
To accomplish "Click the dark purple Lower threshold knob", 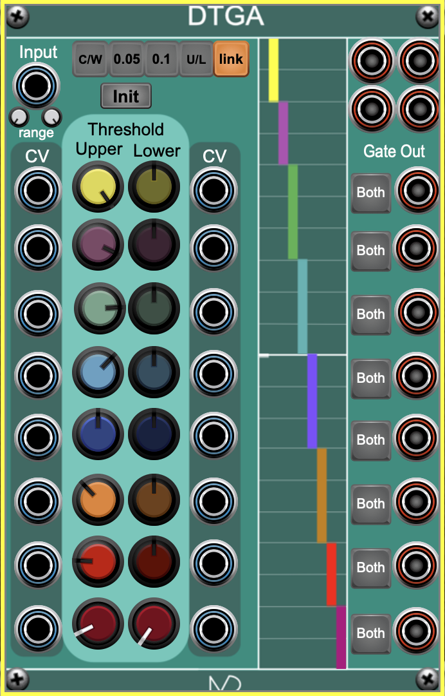I will 154,245.
